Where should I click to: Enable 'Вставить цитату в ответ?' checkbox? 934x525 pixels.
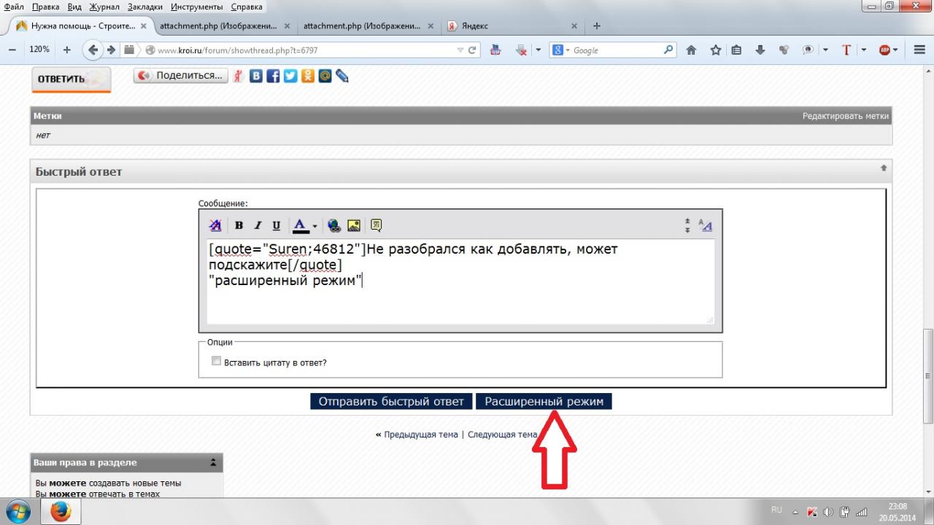tap(216, 361)
